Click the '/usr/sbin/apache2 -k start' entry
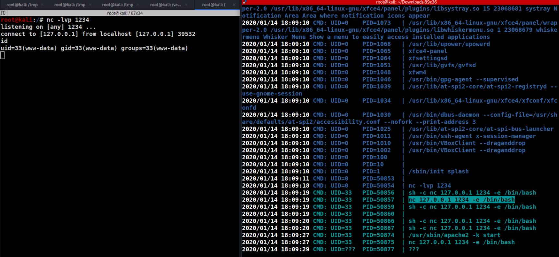Screen dimensions: 559x257 454,235
